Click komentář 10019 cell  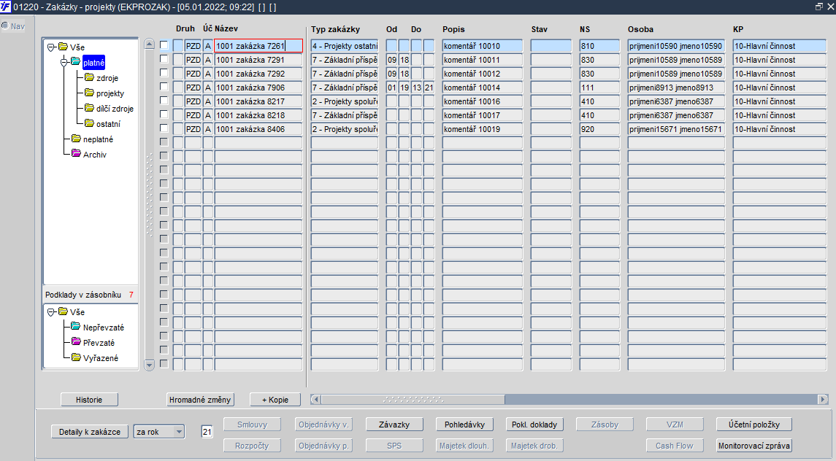[483, 129]
